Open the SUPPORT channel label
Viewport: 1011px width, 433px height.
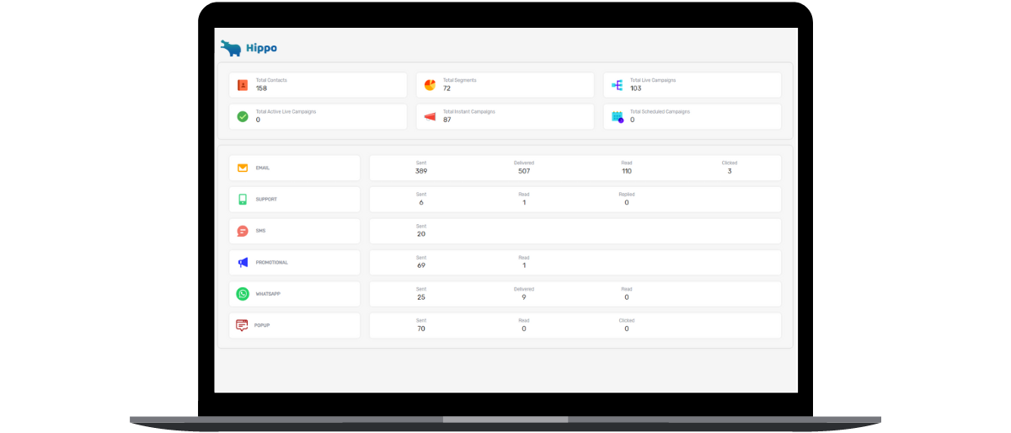click(x=266, y=200)
